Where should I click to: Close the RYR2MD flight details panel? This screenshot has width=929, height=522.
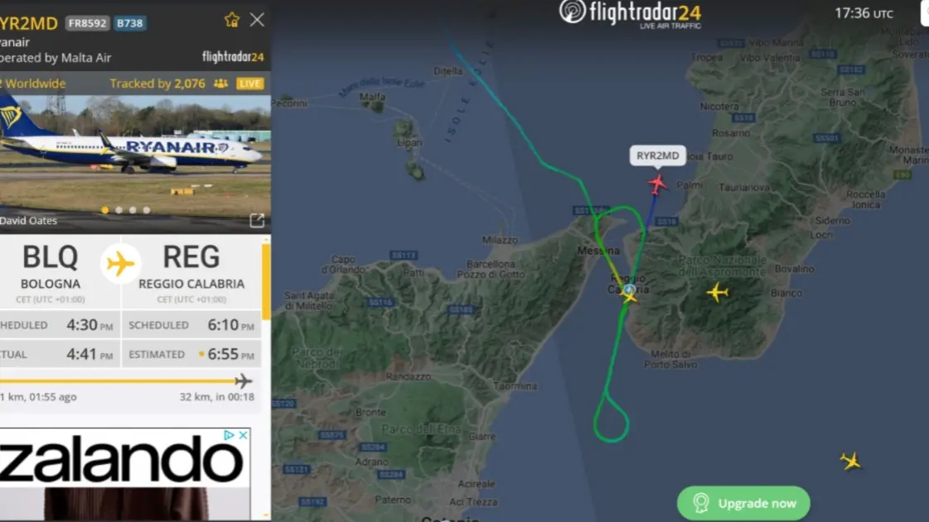[257, 20]
